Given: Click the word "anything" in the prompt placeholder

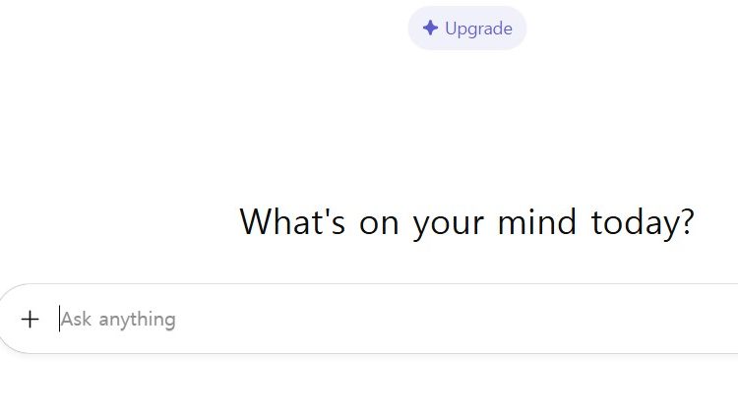Looking at the screenshot, I should (x=138, y=321).
